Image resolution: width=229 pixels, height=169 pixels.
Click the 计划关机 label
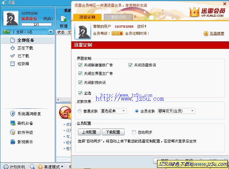[x=17, y=167]
